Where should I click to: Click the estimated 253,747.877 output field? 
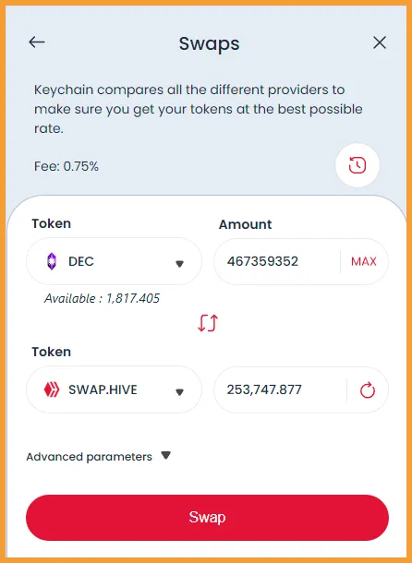(x=281, y=389)
